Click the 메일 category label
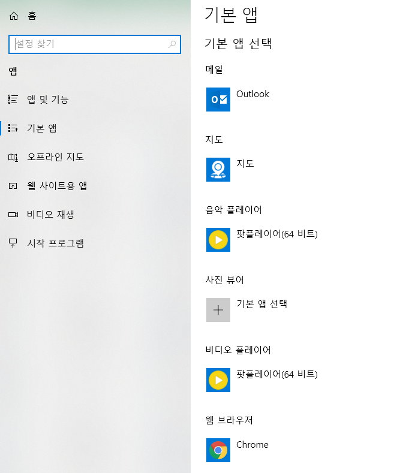 tap(214, 70)
